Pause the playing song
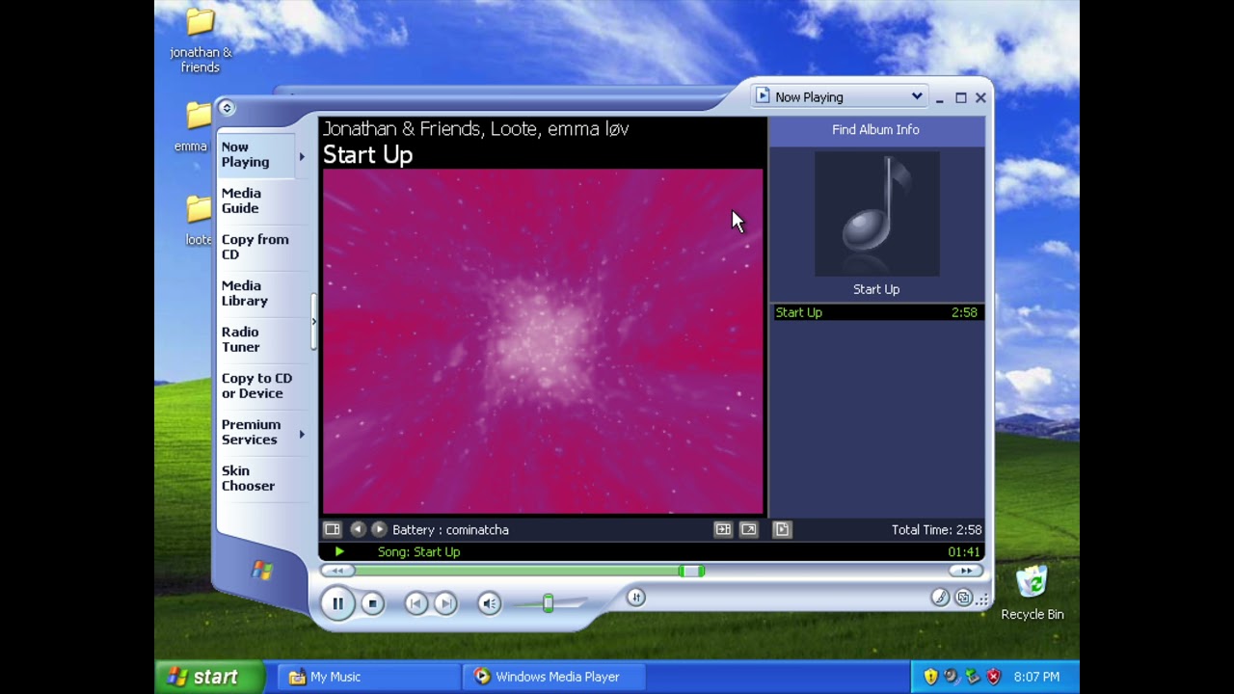The image size is (1234, 694). coord(338,604)
